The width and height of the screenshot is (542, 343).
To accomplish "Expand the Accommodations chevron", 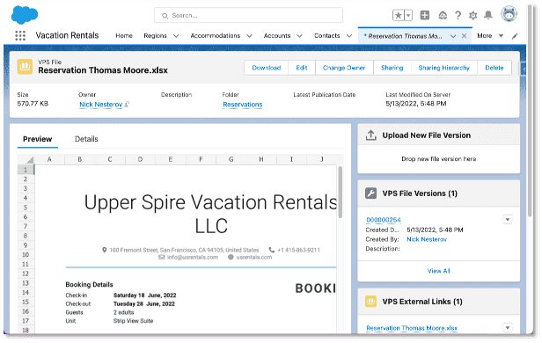I will pyautogui.click(x=249, y=35).
